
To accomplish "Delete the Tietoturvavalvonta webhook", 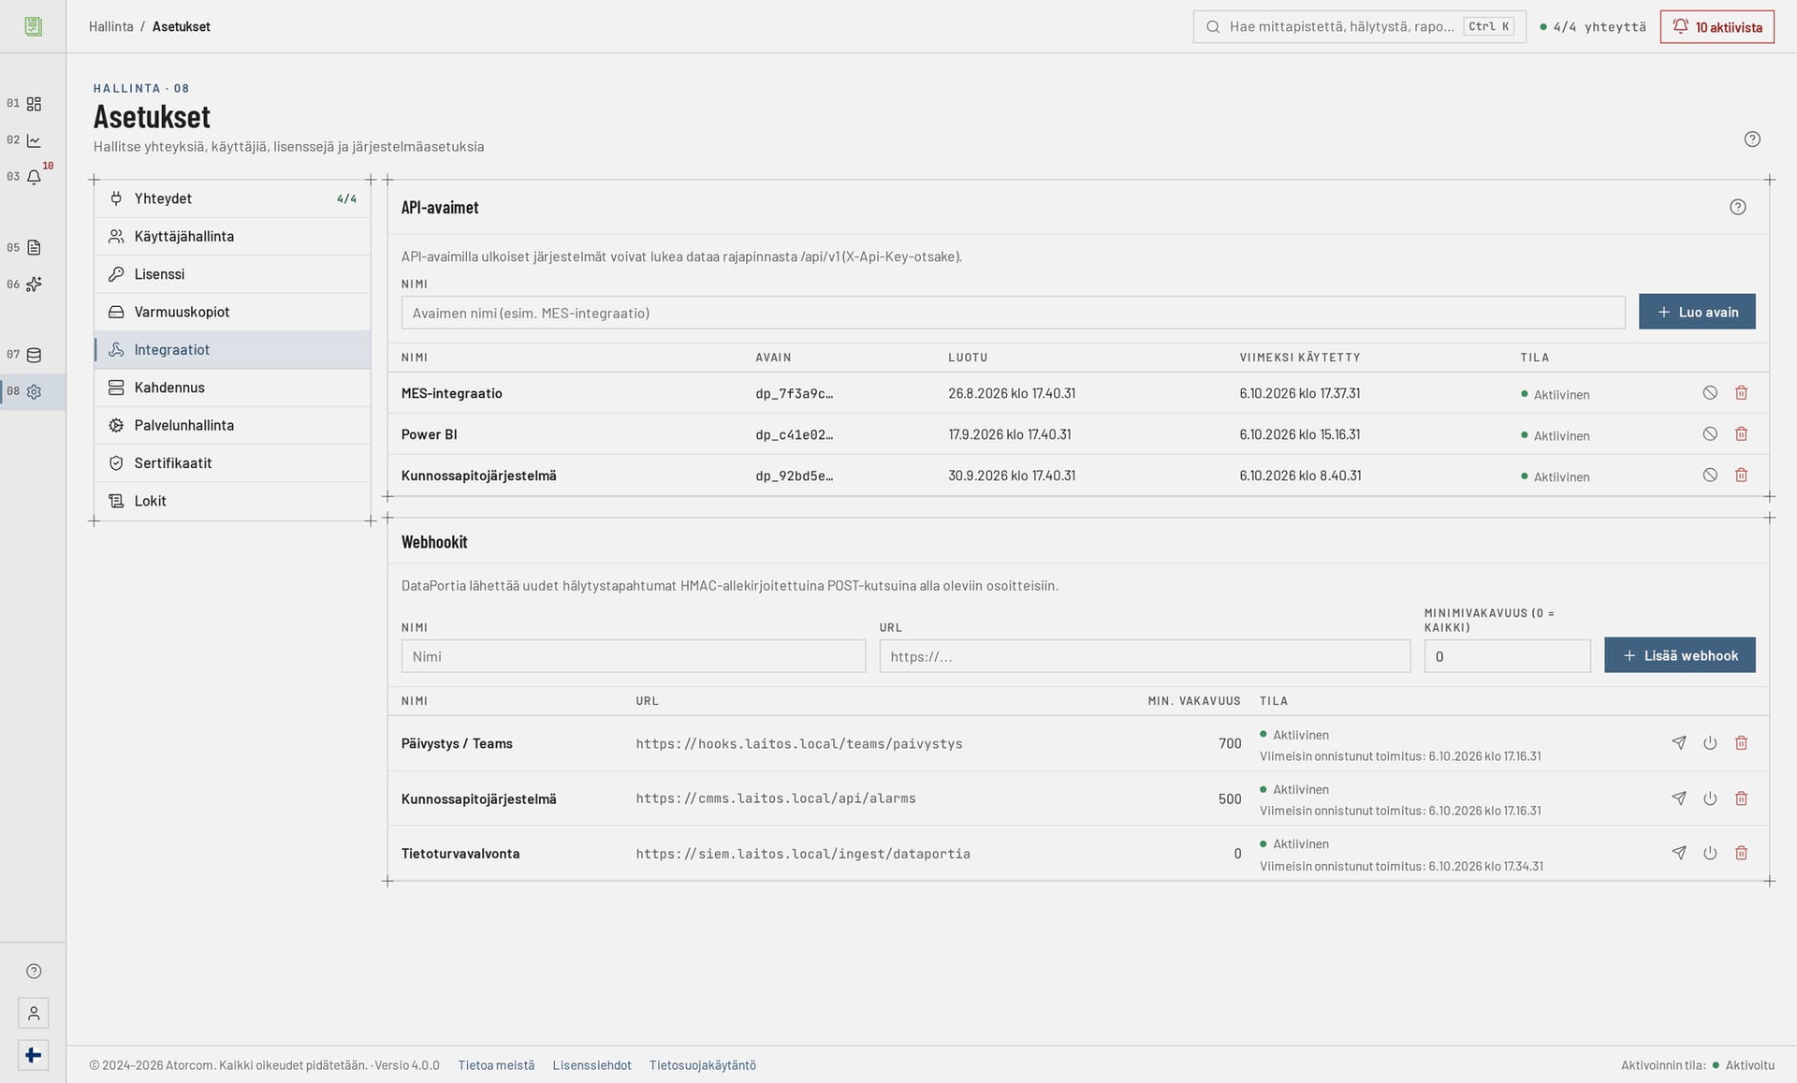I will tap(1741, 853).
